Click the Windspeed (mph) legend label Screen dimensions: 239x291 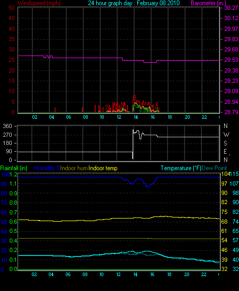(x=39, y=3)
